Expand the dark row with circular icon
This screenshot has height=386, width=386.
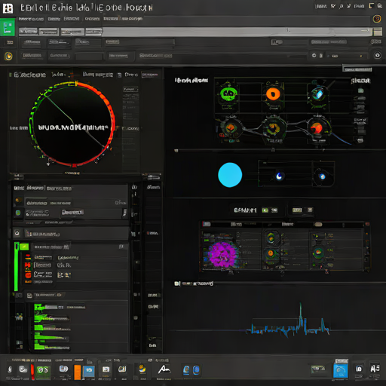point(71,234)
